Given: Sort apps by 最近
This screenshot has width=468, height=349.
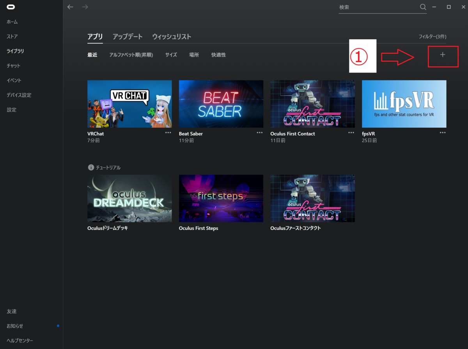Looking at the screenshot, I should pos(92,55).
